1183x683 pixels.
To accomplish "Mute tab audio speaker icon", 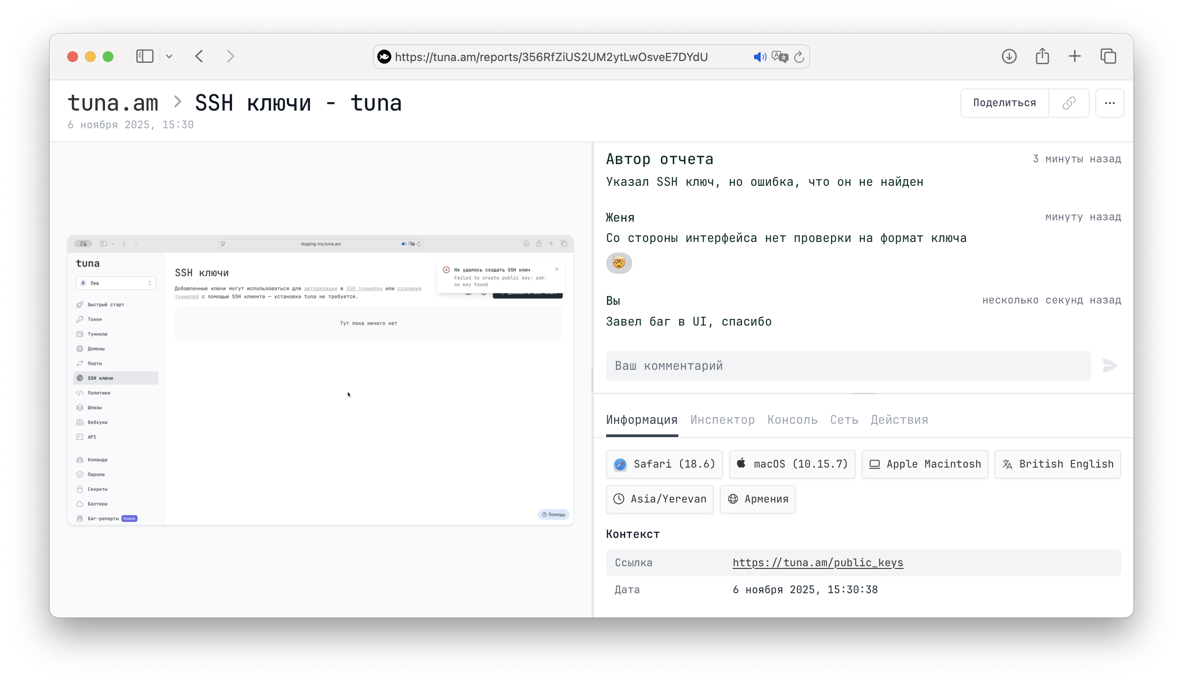I will point(760,57).
